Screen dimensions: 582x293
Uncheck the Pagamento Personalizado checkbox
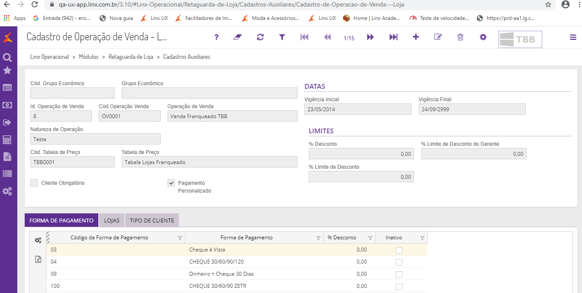tap(171, 183)
